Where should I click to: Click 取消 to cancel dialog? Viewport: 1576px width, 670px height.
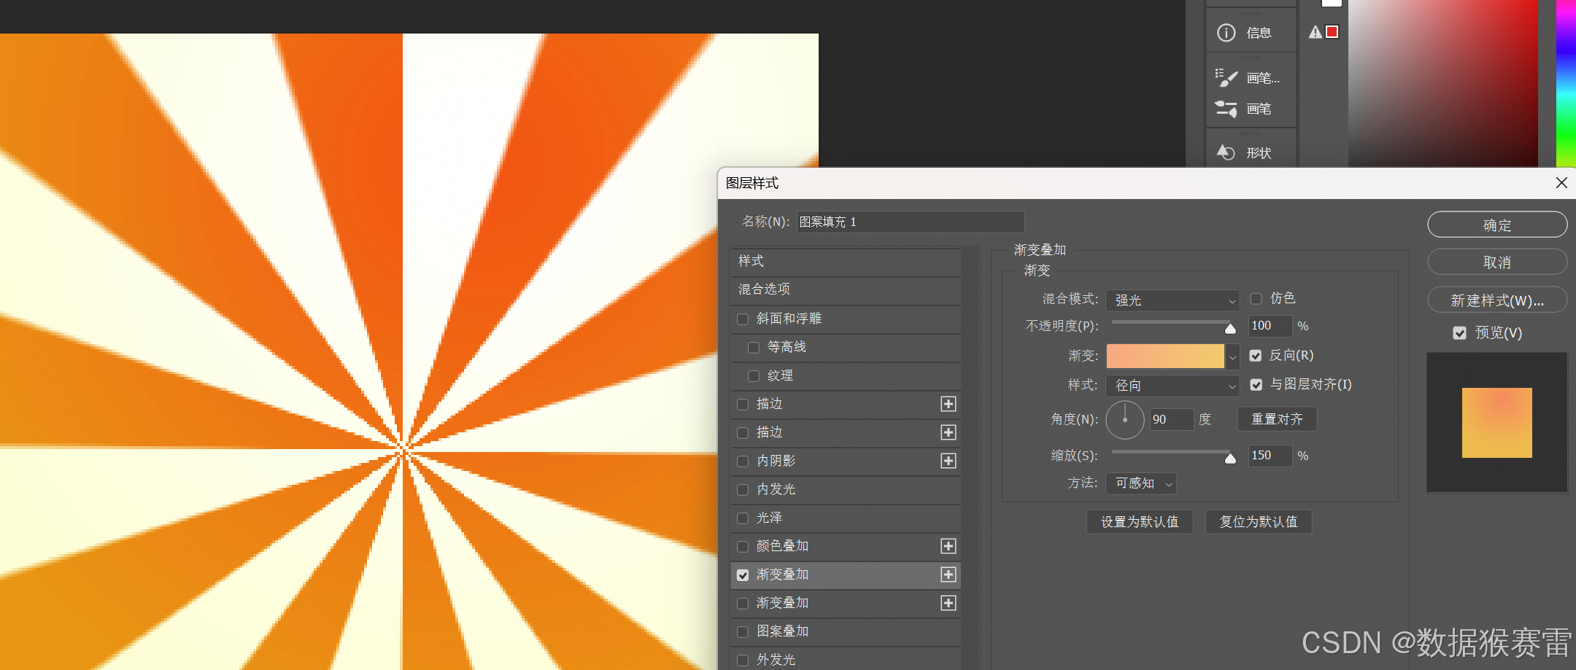1497,262
